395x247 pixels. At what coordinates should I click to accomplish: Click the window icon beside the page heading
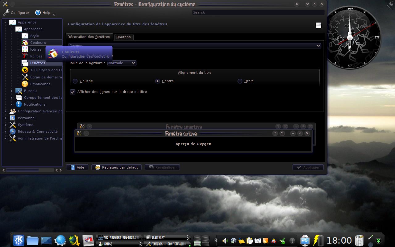(318, 25)
